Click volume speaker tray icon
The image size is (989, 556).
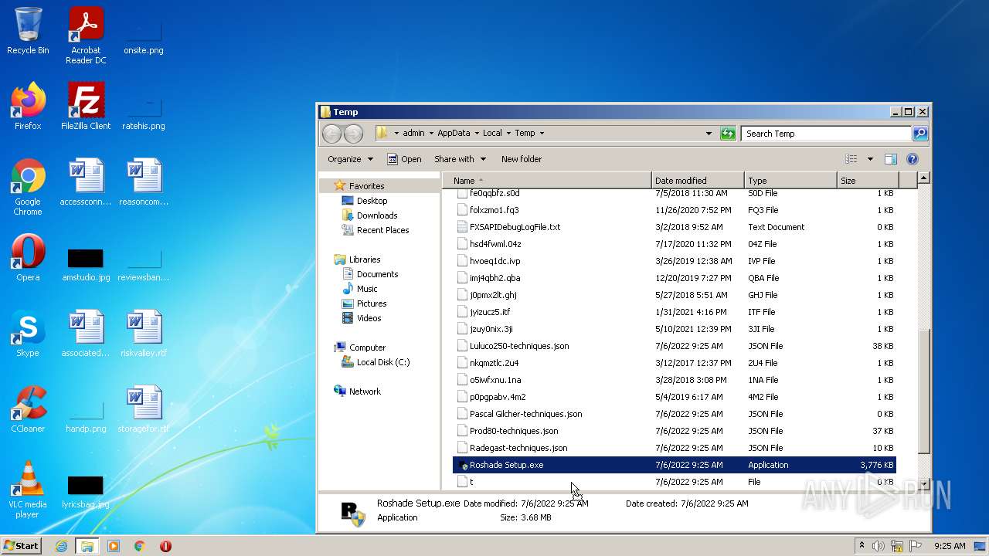[x=879, y=546]
